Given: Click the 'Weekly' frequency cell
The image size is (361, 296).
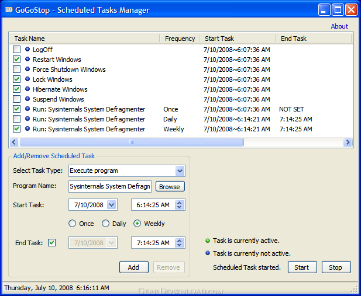Looking at the screenshot, I should 174,129.
